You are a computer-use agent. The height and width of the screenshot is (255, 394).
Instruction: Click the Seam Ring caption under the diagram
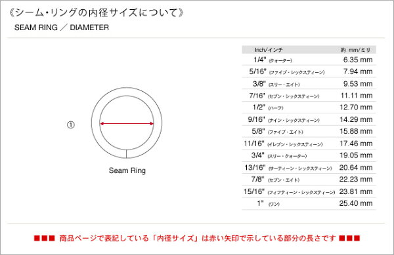pos(127,170)
